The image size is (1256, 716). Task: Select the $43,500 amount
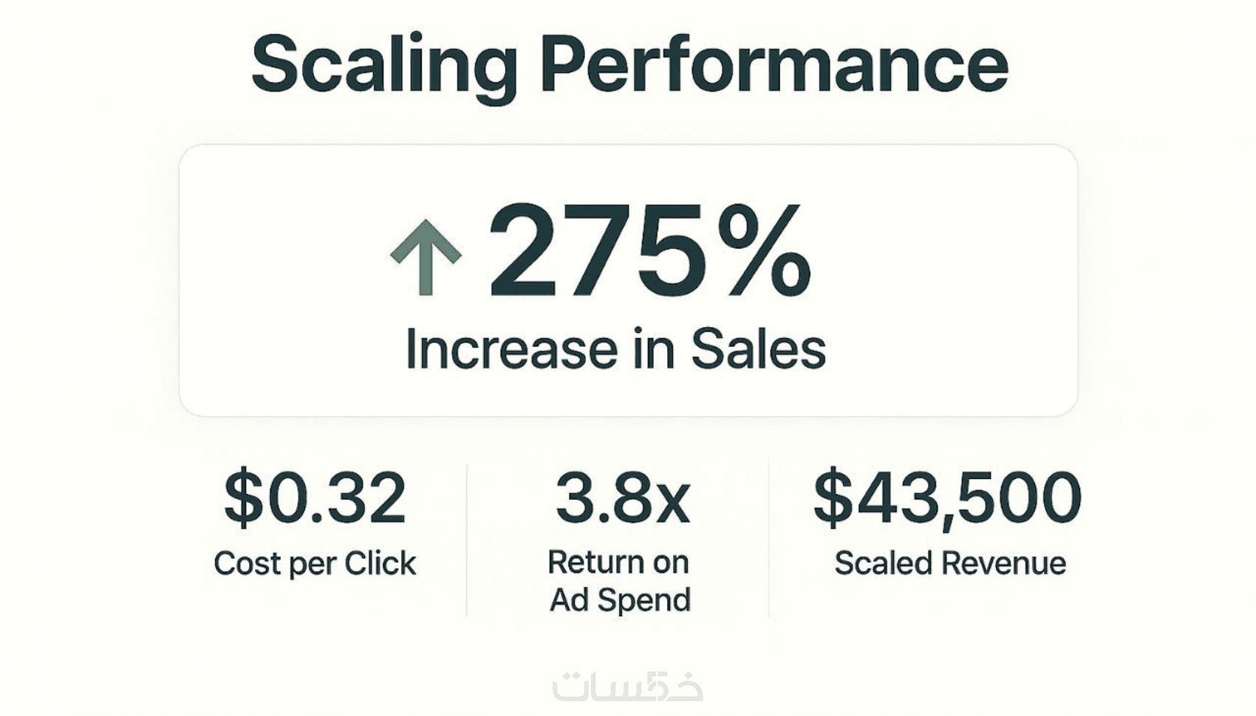tap(947, 497)
